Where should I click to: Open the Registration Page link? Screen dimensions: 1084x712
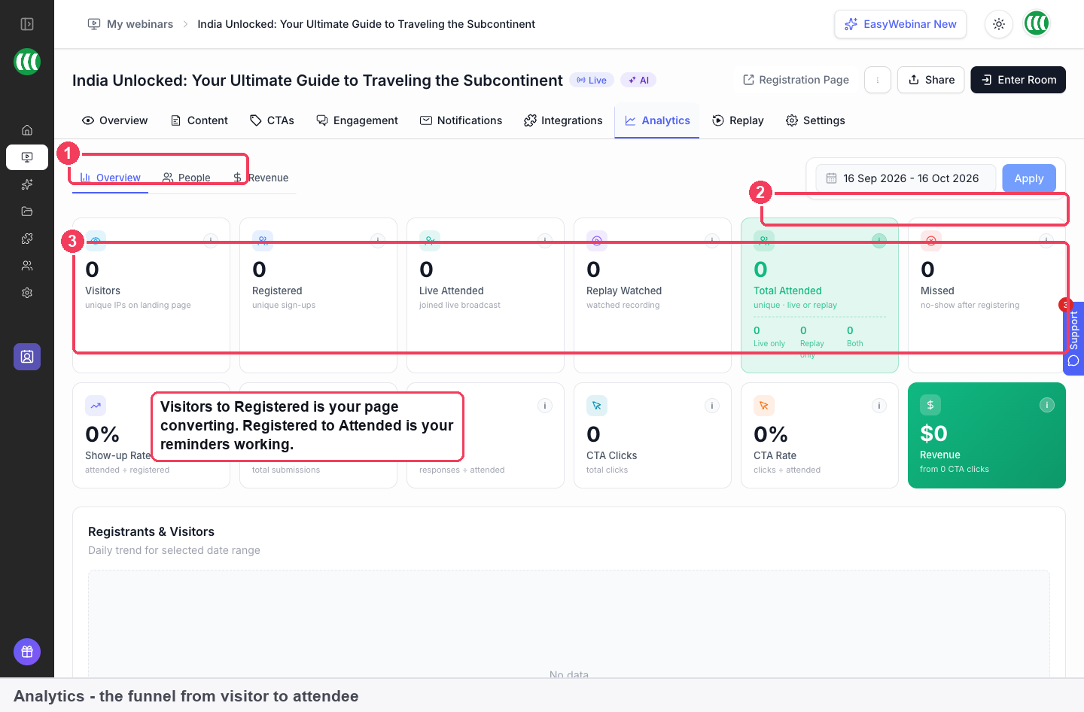tap(796, 80)
